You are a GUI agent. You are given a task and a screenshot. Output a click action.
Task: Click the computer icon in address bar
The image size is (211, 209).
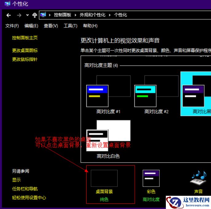coord(43,15)
